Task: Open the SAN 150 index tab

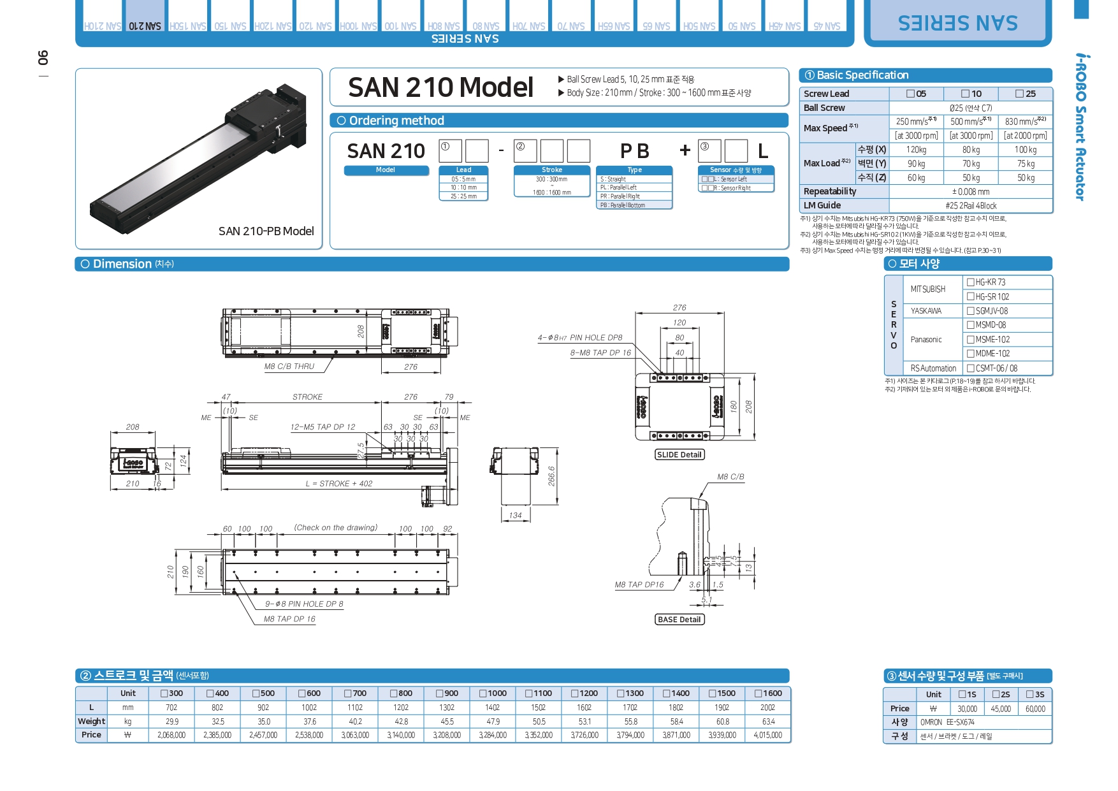Action: click(x=230, y=16)
